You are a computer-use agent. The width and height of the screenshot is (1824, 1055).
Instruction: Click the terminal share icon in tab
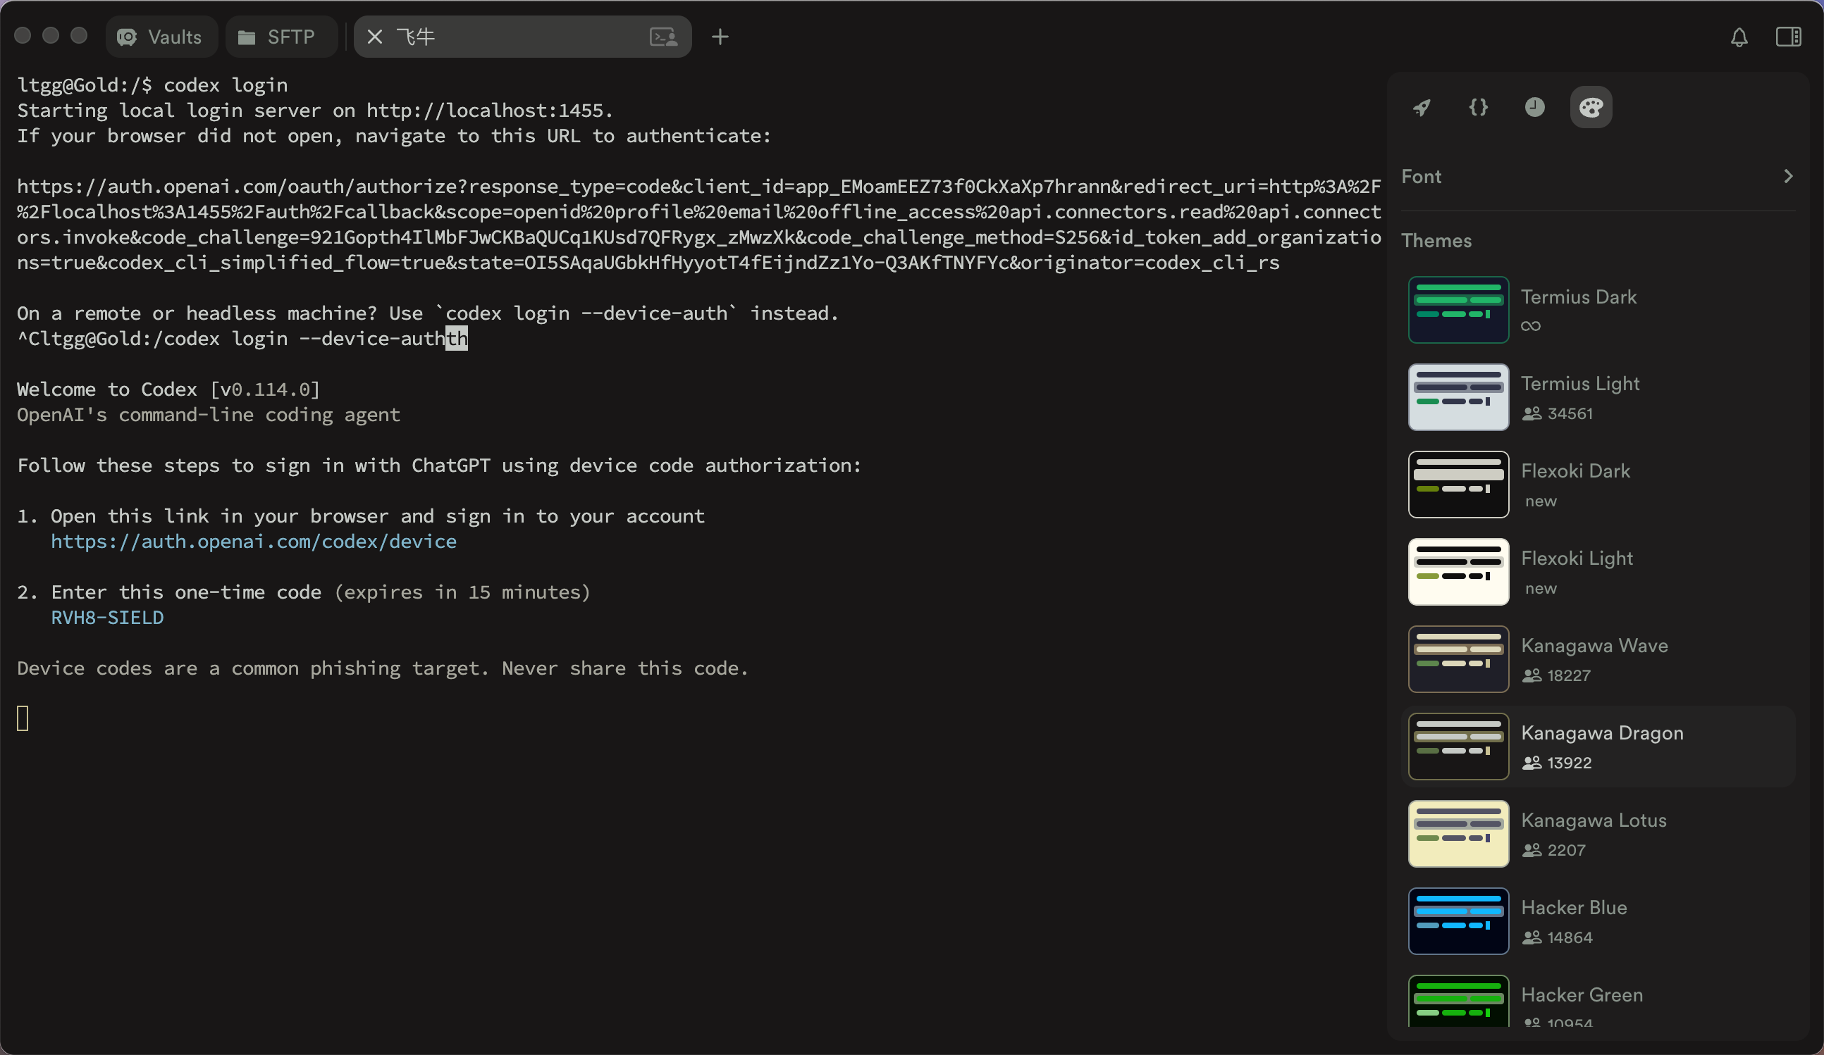click(x=663, y=37)
